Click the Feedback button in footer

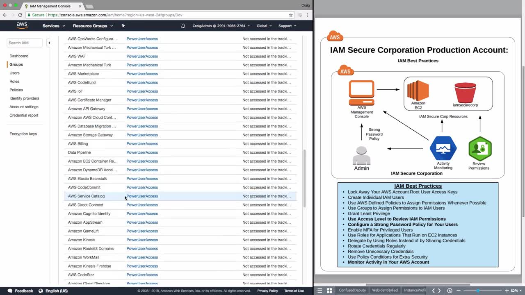[x=20, y=291]
